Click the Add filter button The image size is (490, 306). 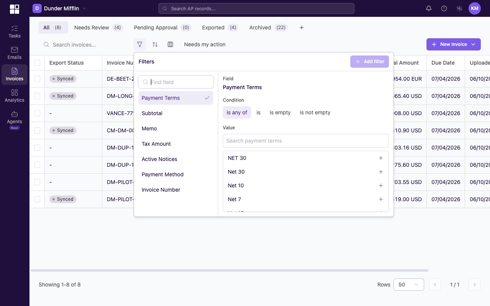tap(369, 62)
